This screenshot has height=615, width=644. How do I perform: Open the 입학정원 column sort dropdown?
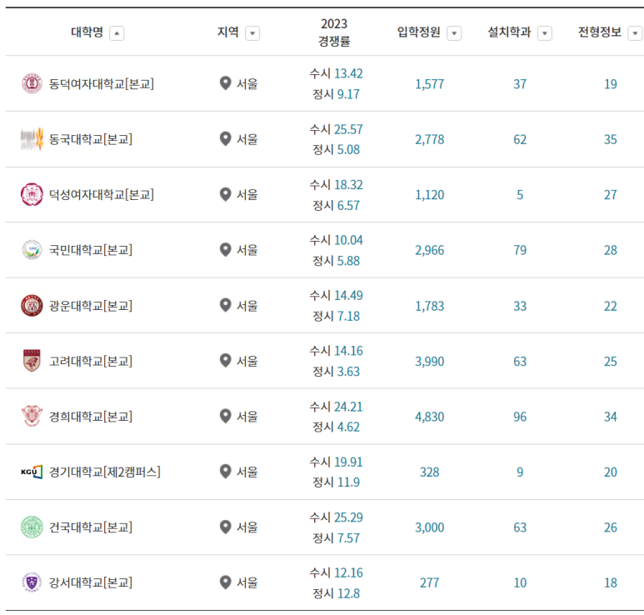click(454, 32)
